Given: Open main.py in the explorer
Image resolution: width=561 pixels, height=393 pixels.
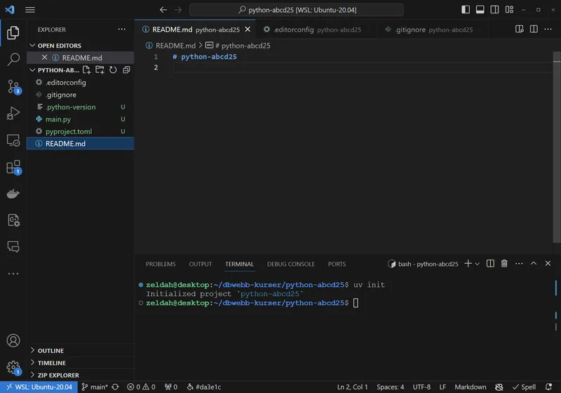Looking at the screenshot, I should [81, 119].
